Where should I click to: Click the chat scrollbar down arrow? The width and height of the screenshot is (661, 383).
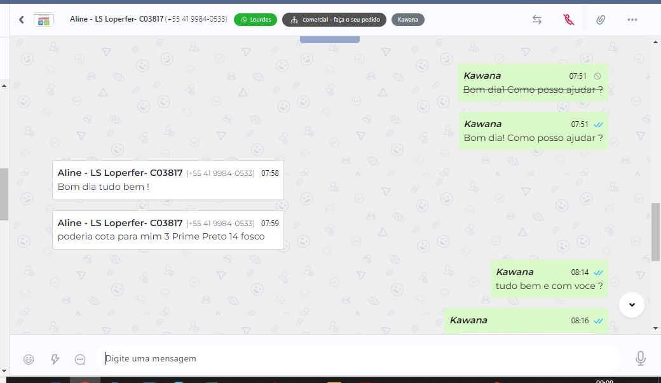(x=655, y=328)
